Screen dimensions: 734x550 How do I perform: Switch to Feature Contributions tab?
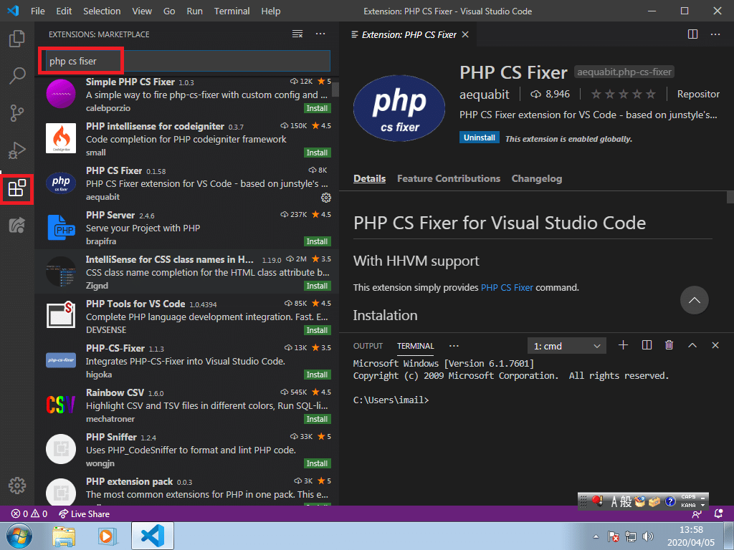tap(449, 178)
